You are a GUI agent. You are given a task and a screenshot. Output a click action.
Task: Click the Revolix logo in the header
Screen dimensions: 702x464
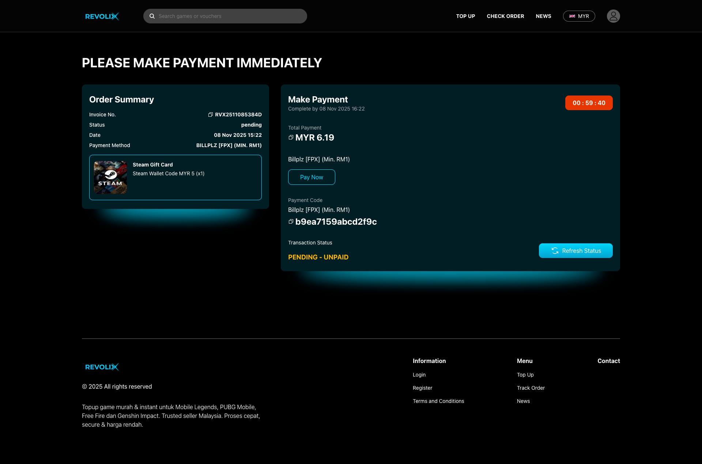(102, 16)
